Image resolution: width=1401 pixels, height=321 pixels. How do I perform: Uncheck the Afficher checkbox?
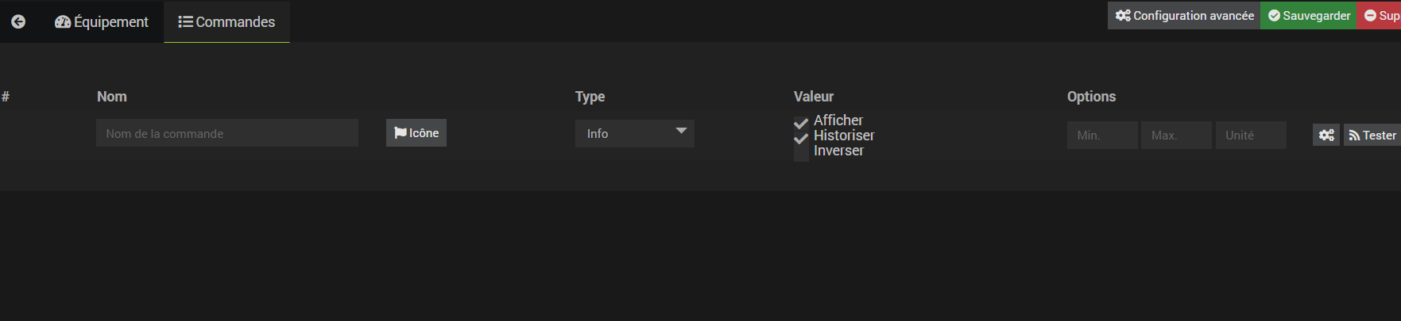801,123
